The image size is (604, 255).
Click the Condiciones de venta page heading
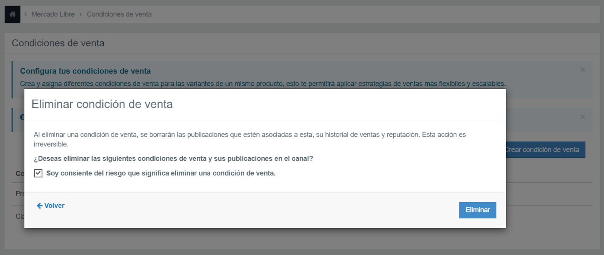click(x=58, y=43)
